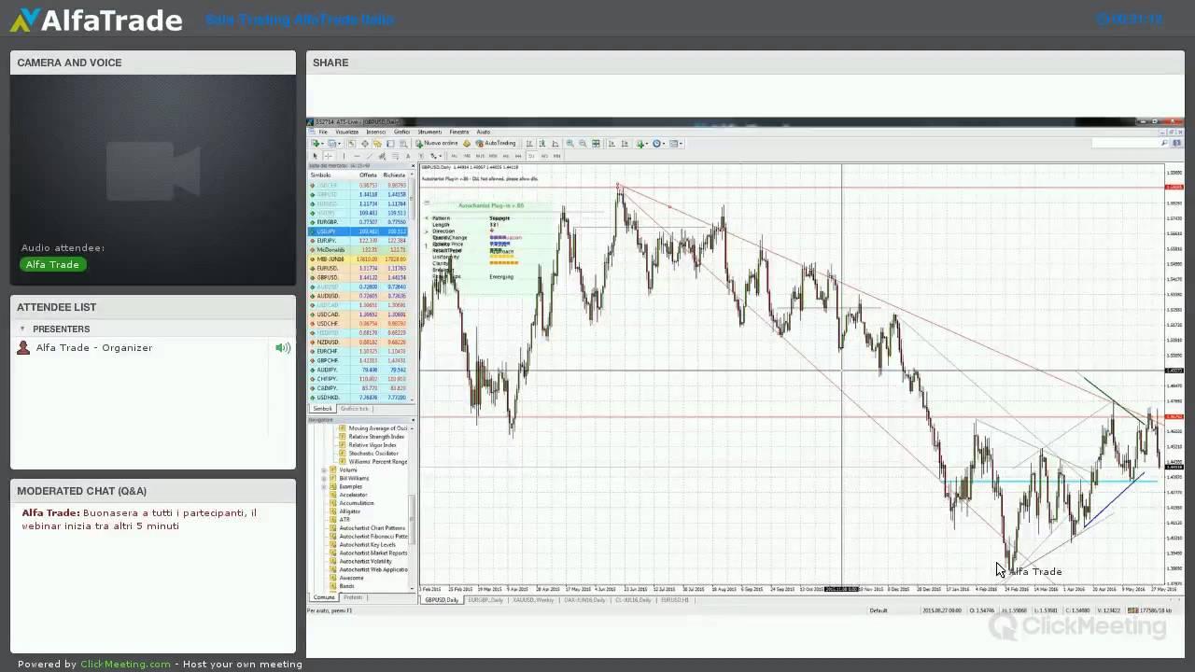This screenshot has height=672, width=1195.
Task: Click the Stochastic Oscillator indicator
Action: pos(373,454)
